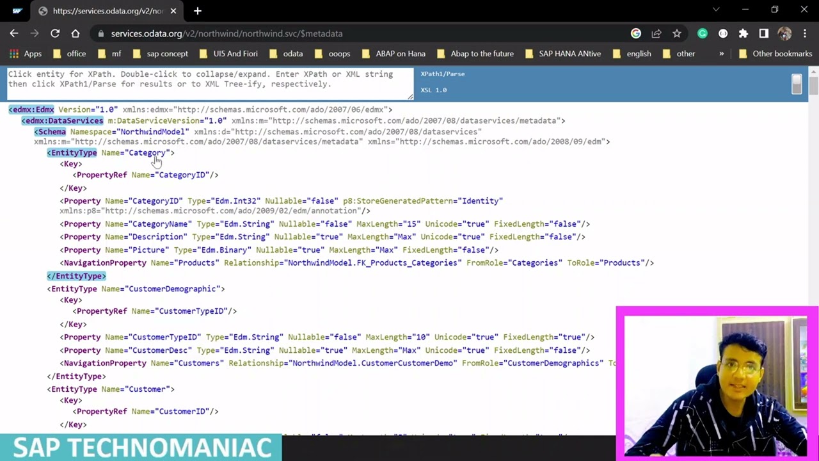Click the edmx:DataServices node
Screen dimensions: 819x461
pyautogui.click(x=62, y=120)
